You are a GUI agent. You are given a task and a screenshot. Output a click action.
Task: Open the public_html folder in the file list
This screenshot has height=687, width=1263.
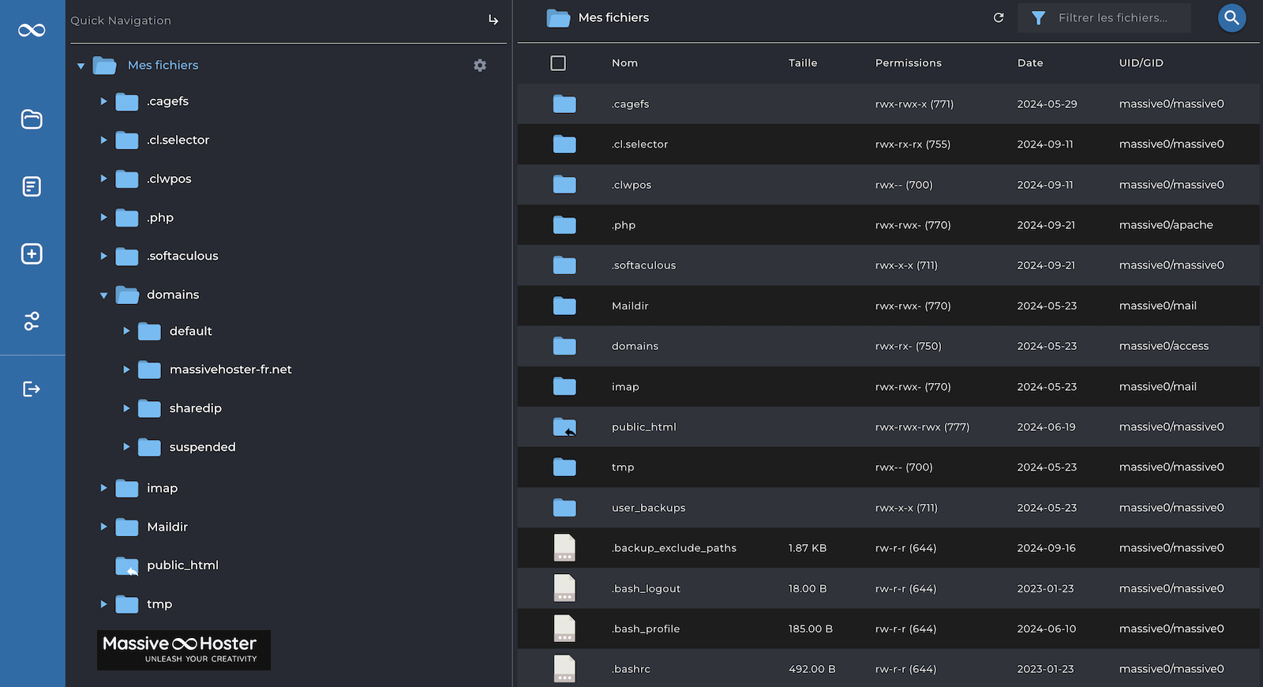coord(644,427)
